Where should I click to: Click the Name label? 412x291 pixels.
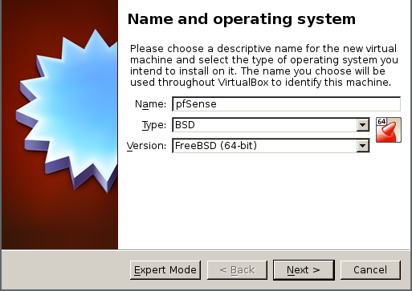pos(150,104)
